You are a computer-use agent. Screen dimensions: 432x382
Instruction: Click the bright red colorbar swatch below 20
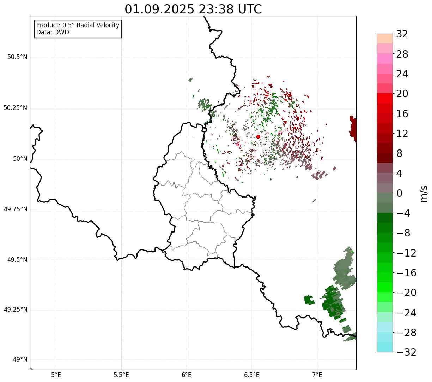point(385,98)
